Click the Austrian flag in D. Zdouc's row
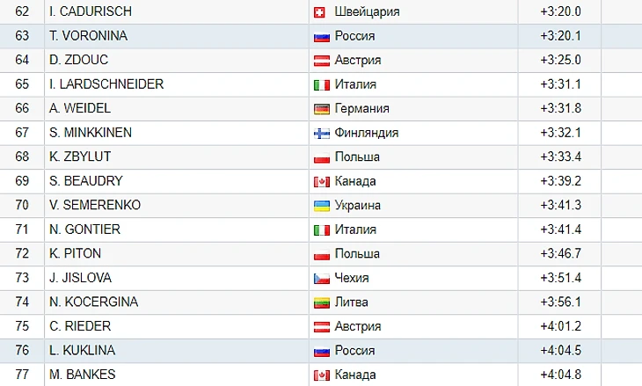The height and width of the screenshot is (386, 642). tap(321, 61)
